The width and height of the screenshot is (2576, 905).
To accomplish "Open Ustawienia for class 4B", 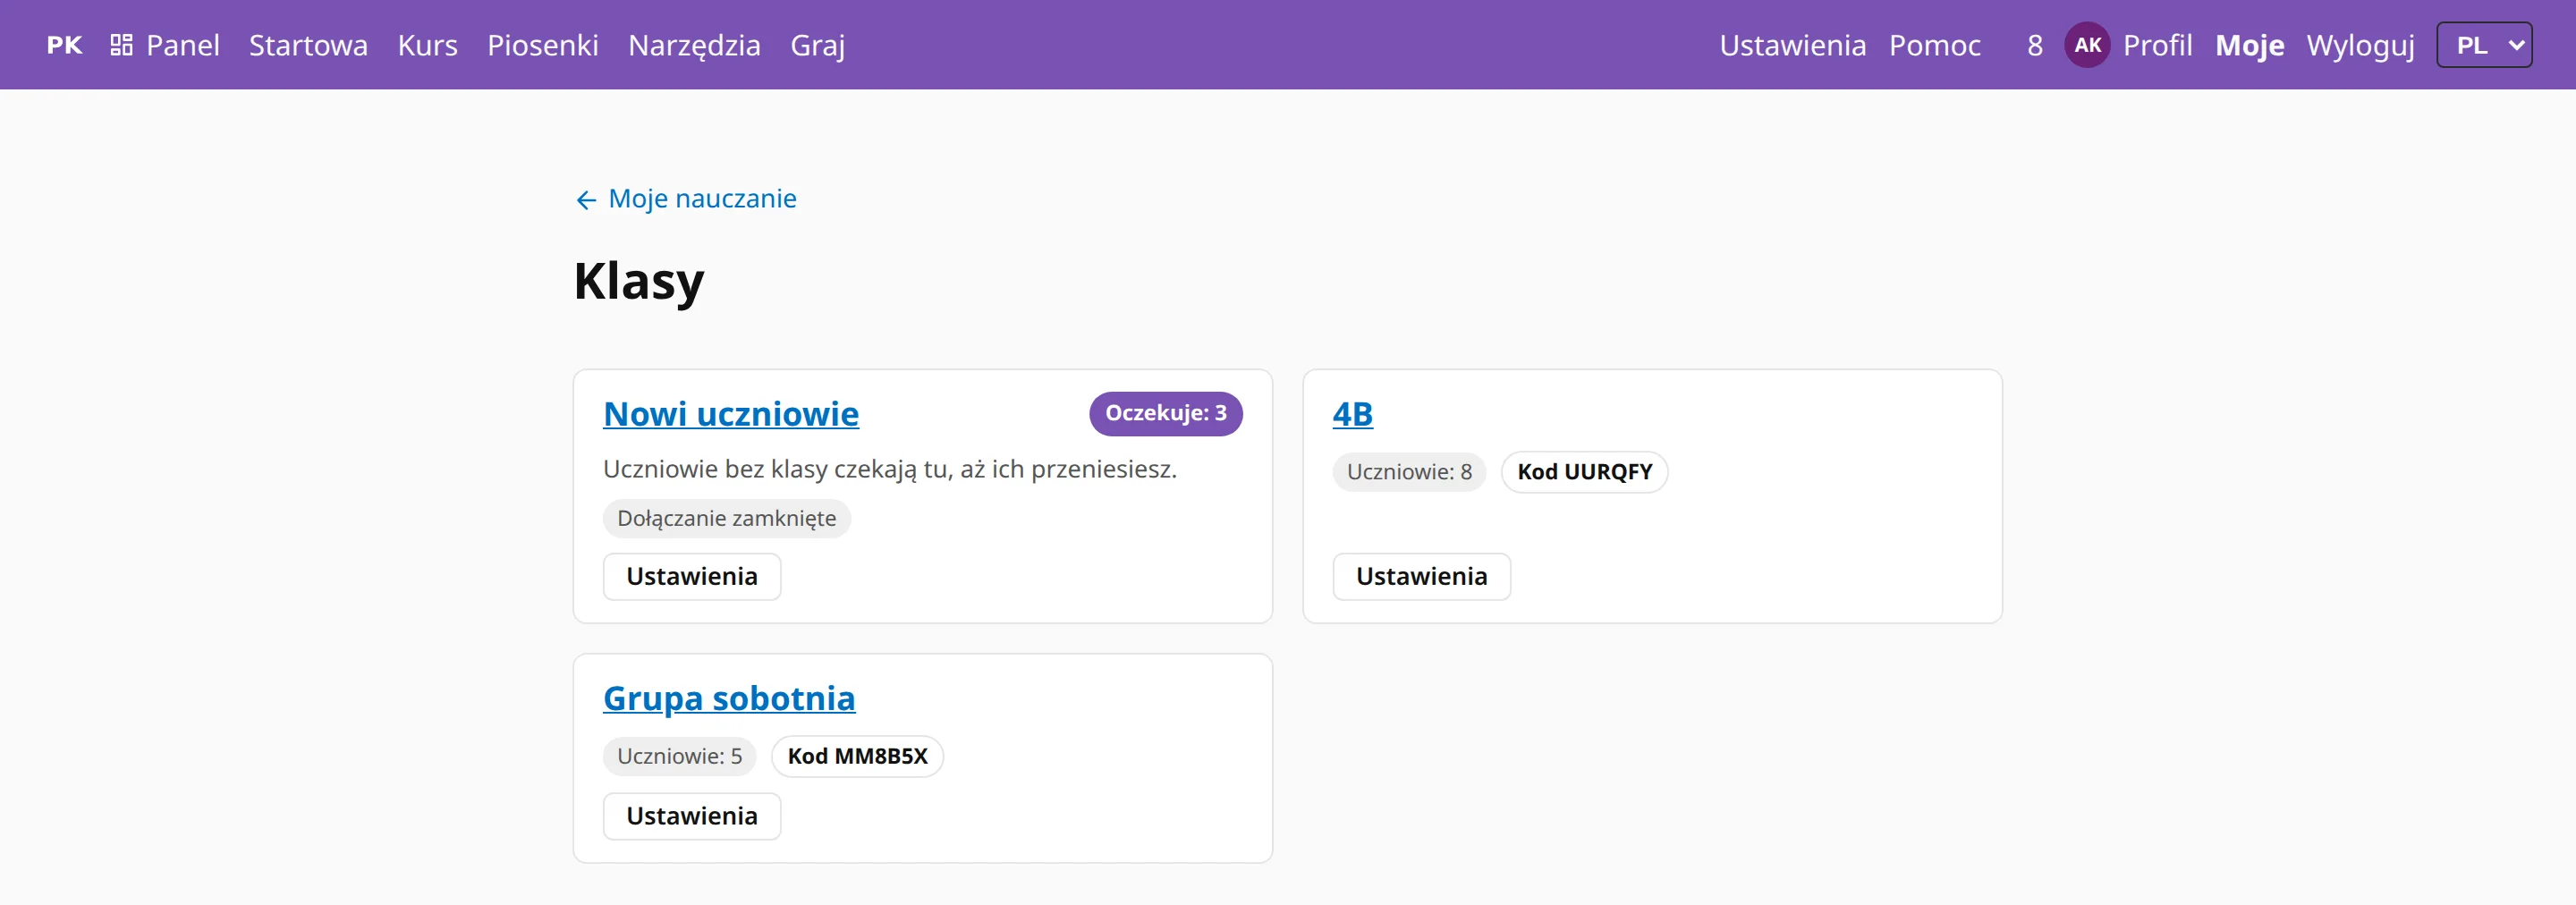I will tap(1421, 576).
